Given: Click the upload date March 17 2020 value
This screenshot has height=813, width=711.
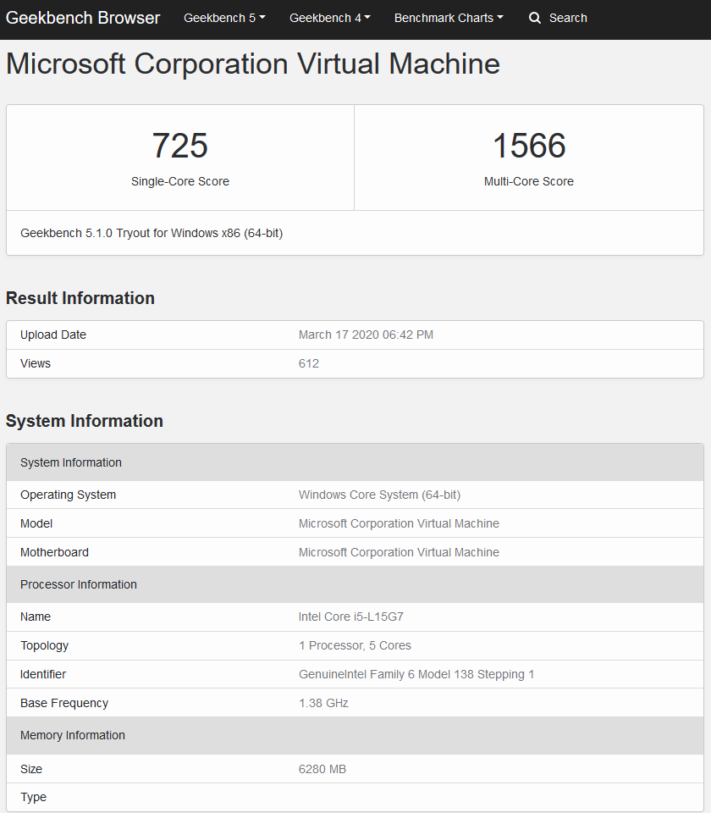Looking at the screenshot, I should 366,335.
